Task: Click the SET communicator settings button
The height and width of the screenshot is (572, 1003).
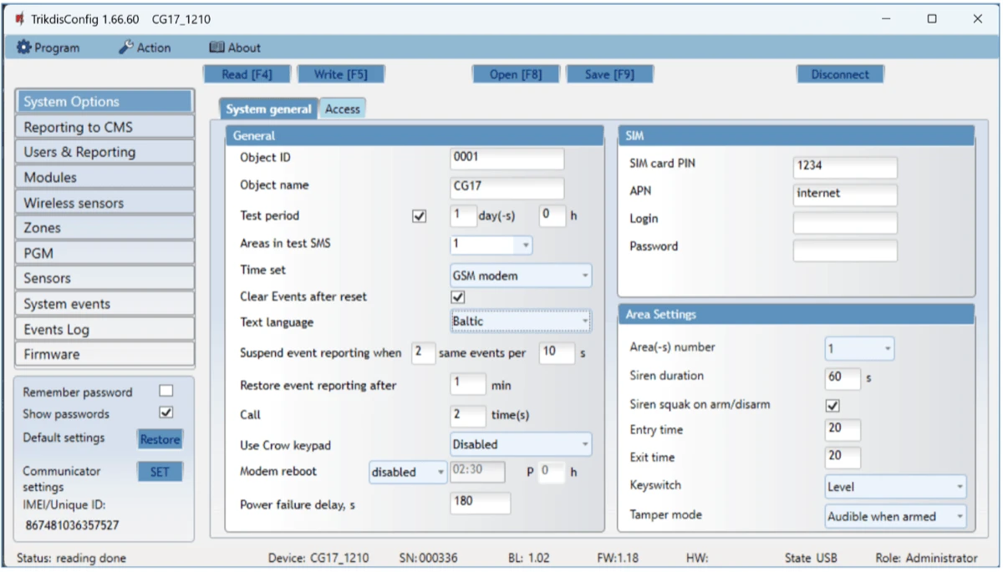Action: (160, 472)
